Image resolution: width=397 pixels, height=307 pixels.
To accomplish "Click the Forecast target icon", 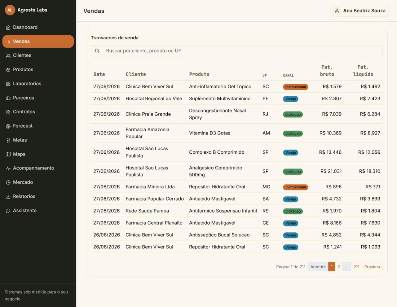I will click(8, 126).
